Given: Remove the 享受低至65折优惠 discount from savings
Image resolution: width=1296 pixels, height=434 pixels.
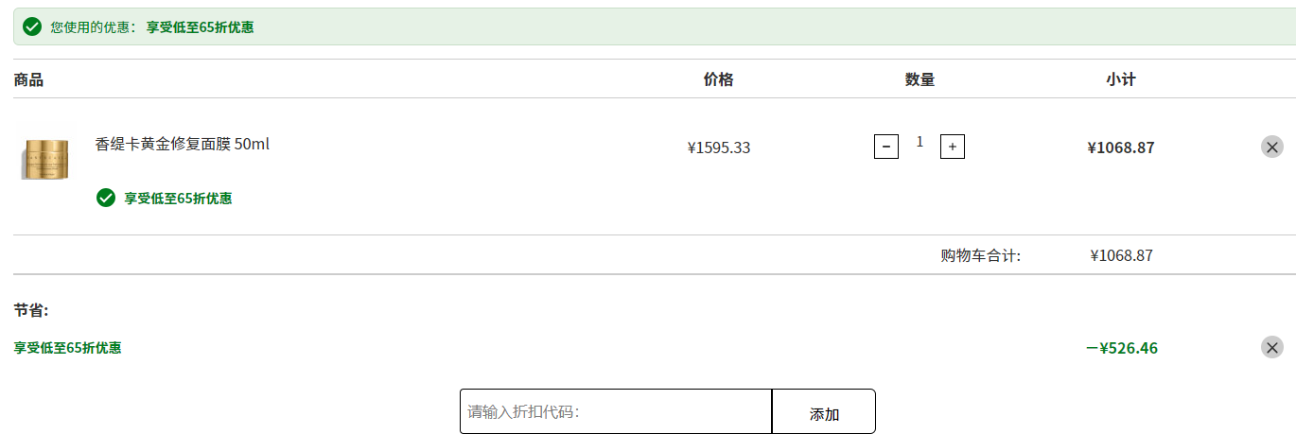Looking at the screenshot, I should pyautogui.click(x=1272, y=347).
